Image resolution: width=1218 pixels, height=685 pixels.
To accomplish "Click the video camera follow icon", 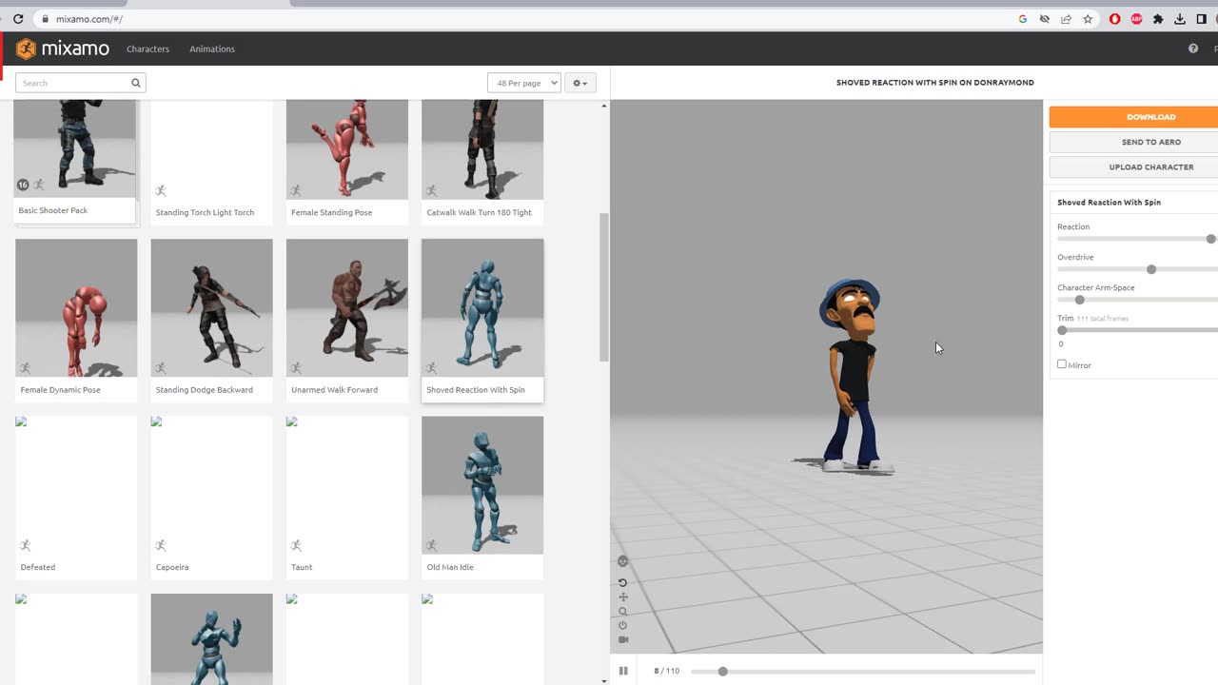I will (623, 639).
